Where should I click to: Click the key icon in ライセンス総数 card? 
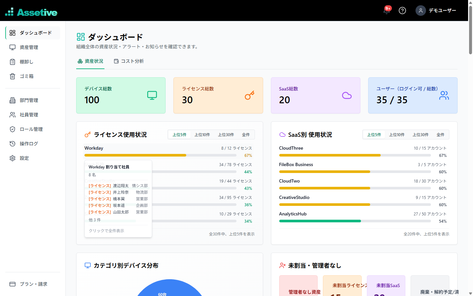[250, 95]
